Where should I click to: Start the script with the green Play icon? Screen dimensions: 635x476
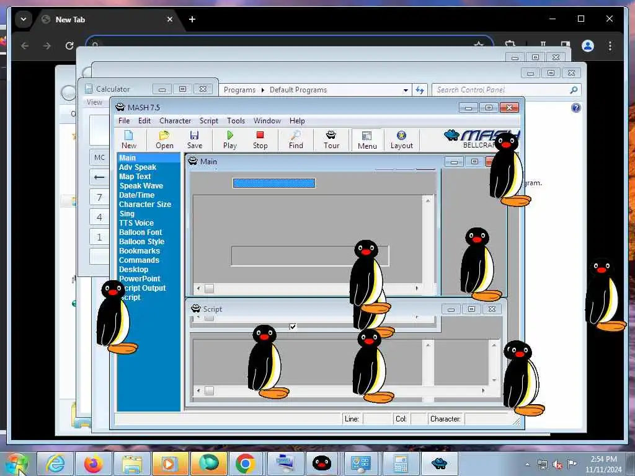coord(230,139)
